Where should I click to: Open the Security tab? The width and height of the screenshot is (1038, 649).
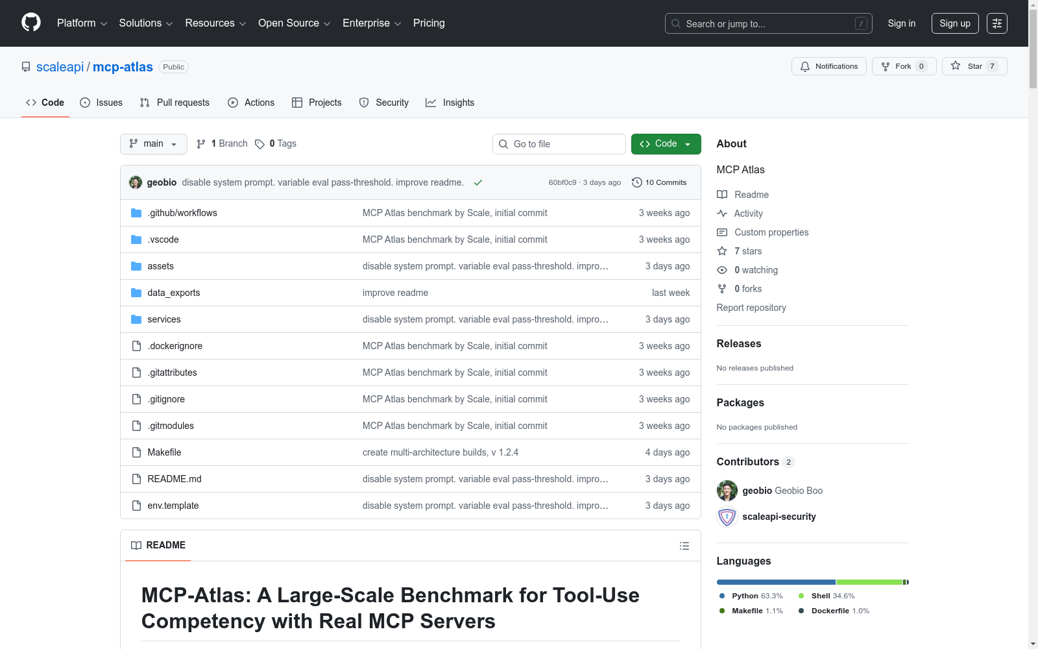pyautogui.click(x=384, y=103)
